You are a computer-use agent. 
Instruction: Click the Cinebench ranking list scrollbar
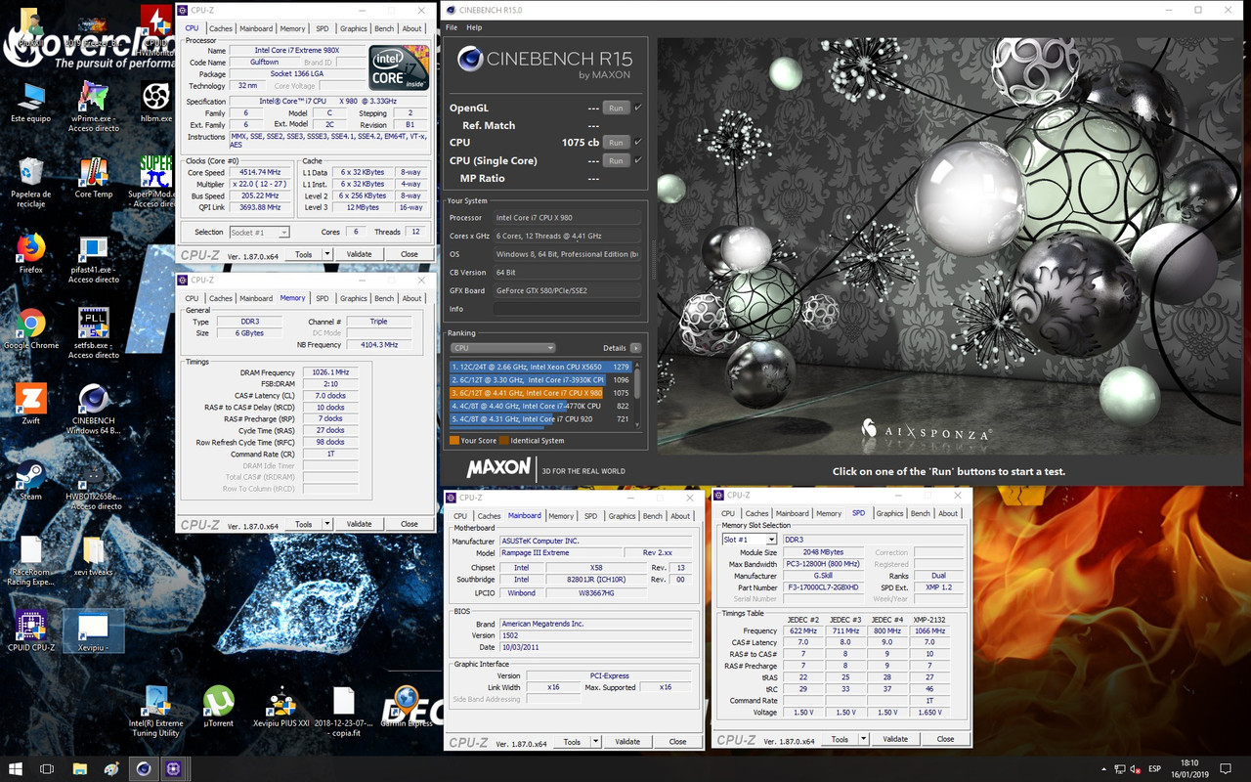point(638,394)
